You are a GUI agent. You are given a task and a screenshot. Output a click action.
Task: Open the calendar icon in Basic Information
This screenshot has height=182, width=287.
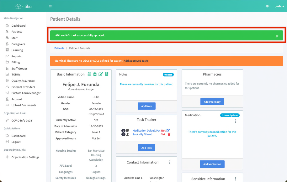click(x=89, y=74)
